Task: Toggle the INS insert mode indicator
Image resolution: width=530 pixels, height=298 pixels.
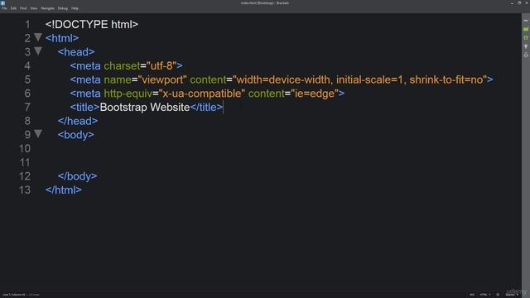Action: (x=471, y=295)
